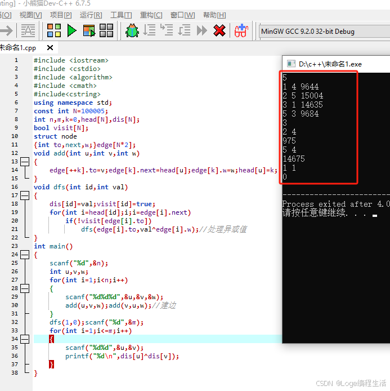The height and width of the screenshot is (391, 390).
Task: Click the void dfs(int id,int val) line
Action: tap(81, 187)
